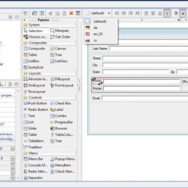Choose the Separator menu palette item
This screenshot has width=188, height=188.
tap(33, 178)
